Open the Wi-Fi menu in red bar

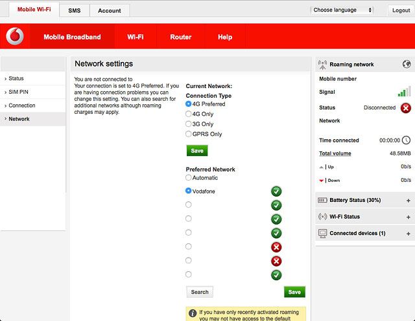point(136,37)
